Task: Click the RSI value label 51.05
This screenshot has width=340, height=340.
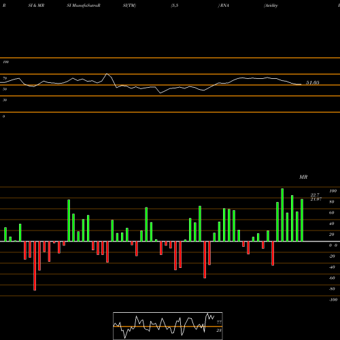Action: [313, 83]
